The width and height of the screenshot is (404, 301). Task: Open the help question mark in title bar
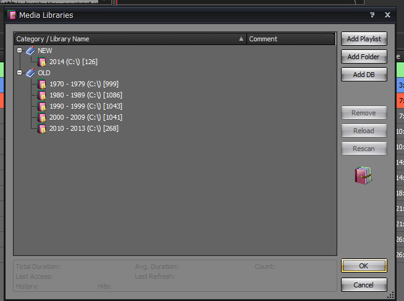coord(372,15)
